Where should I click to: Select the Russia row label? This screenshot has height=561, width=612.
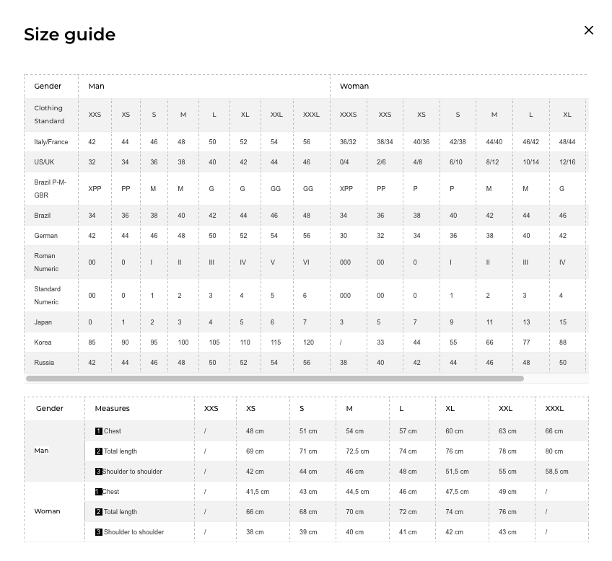(x=44, y=363)
